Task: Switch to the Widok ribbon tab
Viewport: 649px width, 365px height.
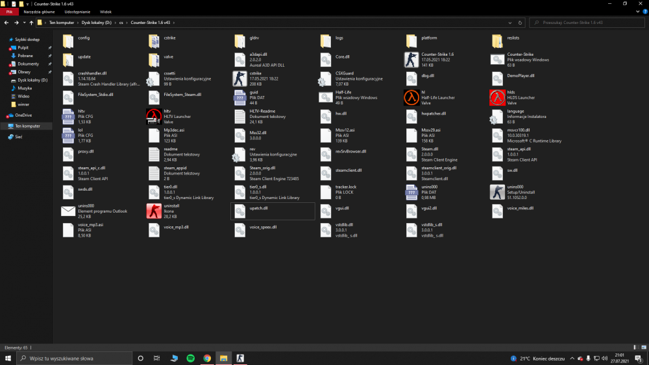Action: 106,12
